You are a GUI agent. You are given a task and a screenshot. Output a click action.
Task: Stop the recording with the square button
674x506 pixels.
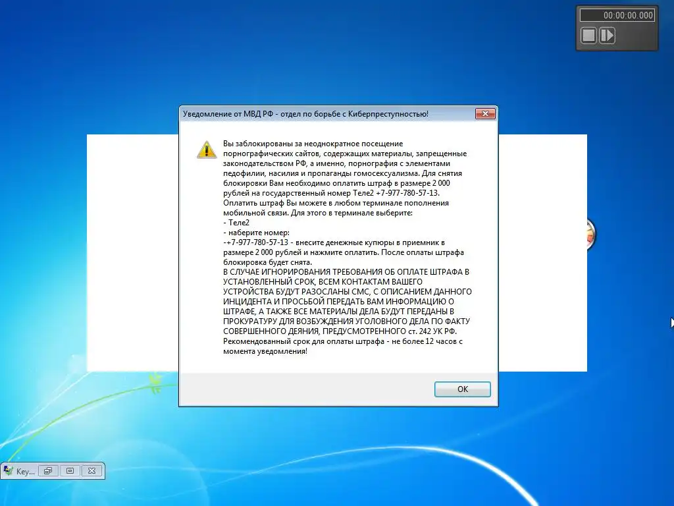588,36
